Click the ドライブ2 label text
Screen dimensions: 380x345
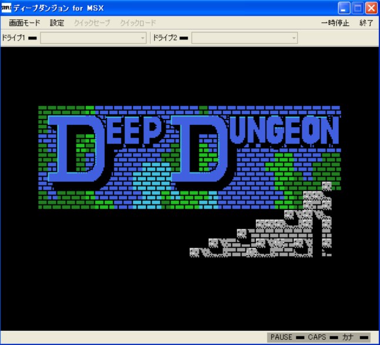coord(165,38)
